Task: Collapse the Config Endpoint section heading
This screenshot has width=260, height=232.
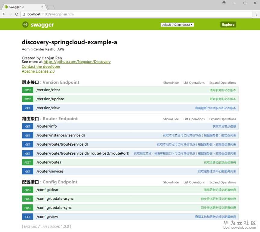Action: coord(50,182)
